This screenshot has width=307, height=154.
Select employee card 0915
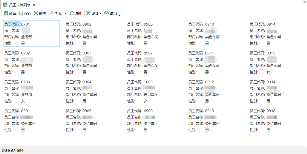(x=277, y=63)
